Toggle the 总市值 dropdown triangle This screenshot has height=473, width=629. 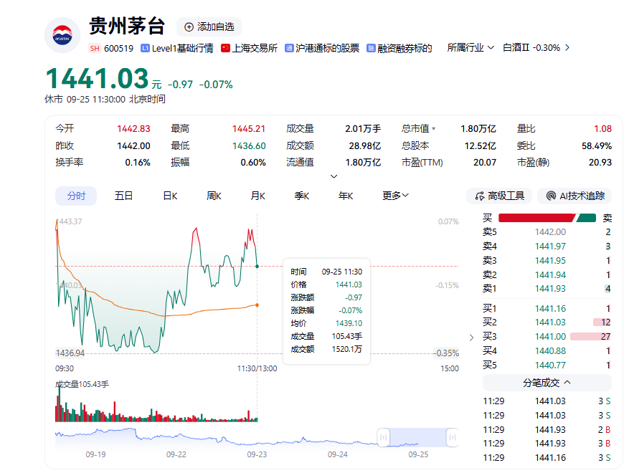click(434, 129)
